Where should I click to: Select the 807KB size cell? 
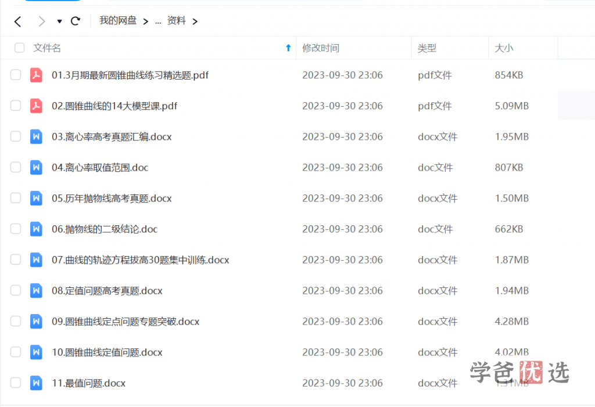509,167
